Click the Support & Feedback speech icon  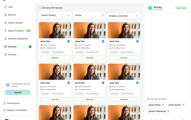(5, 110)
